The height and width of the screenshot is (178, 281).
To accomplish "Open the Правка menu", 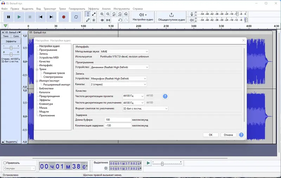I will (x=15, y=8).
